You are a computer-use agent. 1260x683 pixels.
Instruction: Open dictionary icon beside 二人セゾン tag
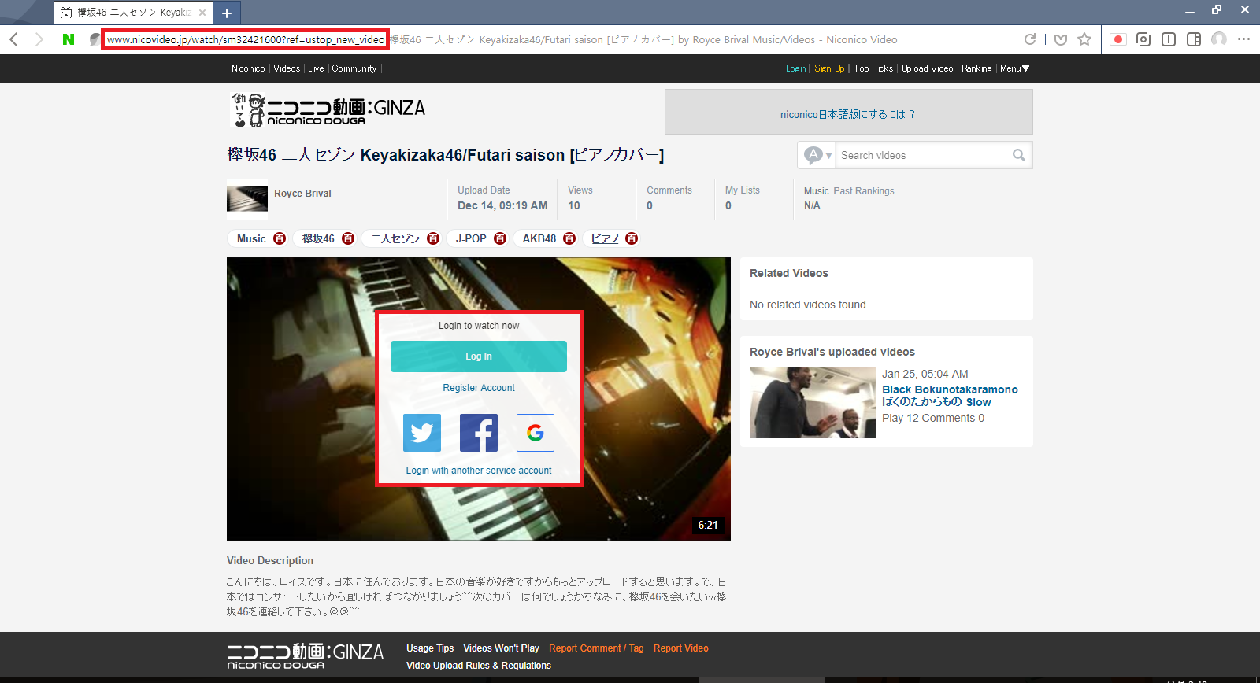pos(433,238)
